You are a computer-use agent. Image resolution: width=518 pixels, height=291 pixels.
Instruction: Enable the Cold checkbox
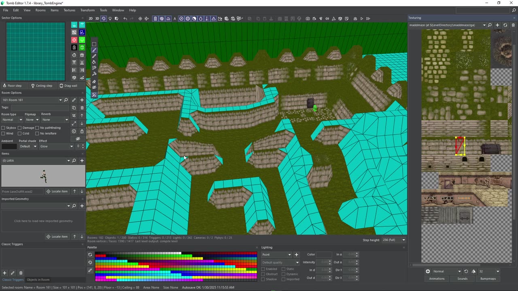[x=19, y=133]
